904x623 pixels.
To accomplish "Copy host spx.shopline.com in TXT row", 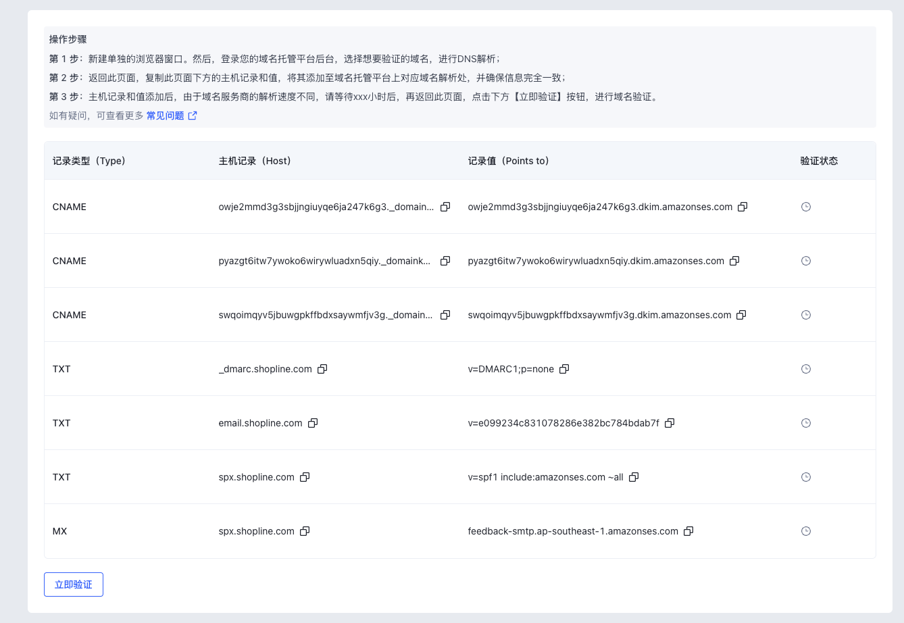I will point(305,477).
